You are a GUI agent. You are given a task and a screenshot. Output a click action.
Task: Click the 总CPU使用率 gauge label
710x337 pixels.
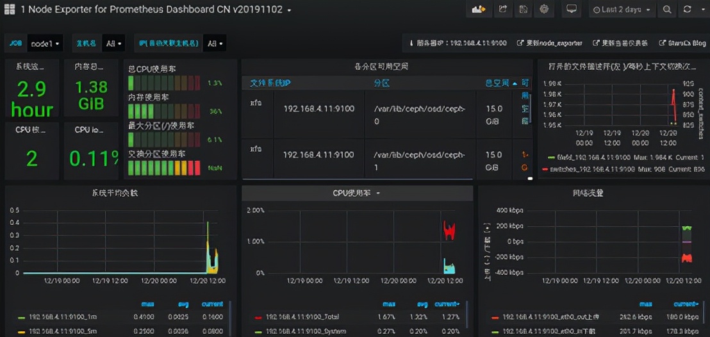point(152,69)
